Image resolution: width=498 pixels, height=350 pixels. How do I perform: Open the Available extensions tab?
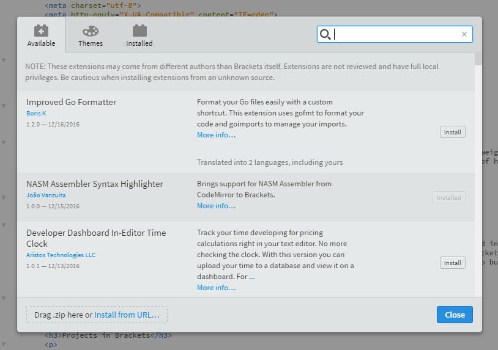point(41,35)
